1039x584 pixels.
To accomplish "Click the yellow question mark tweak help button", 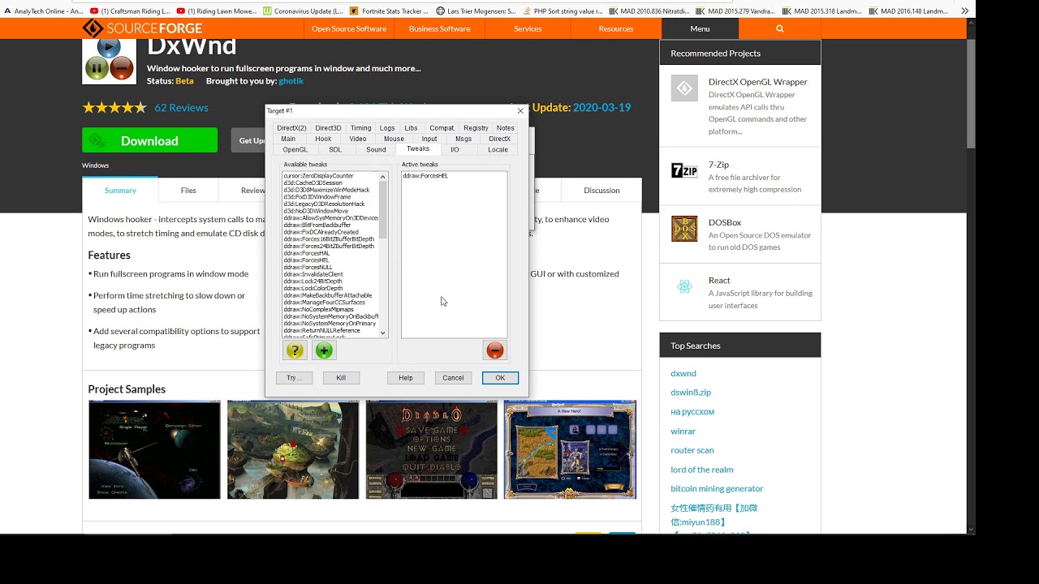I will (x=295, y=350).
